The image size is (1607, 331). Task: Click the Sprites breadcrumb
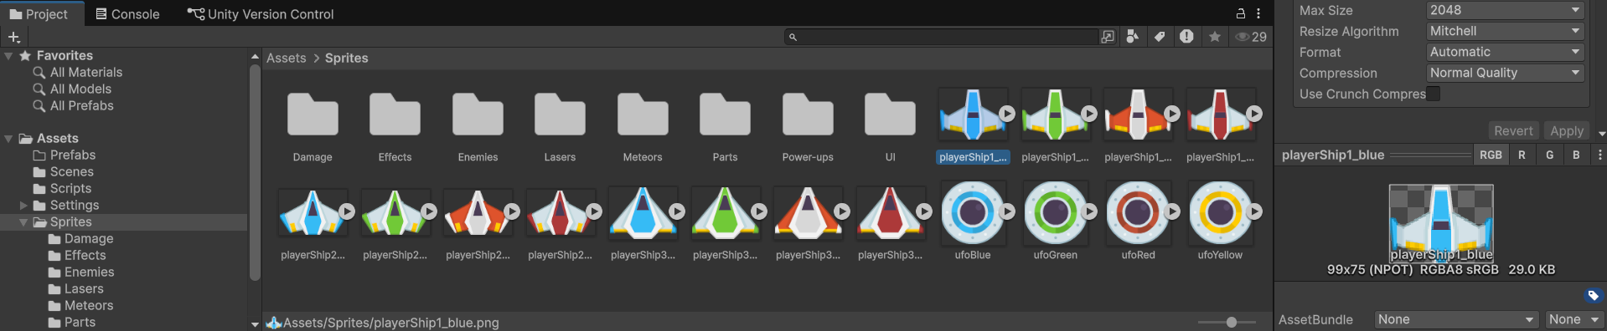347,58
